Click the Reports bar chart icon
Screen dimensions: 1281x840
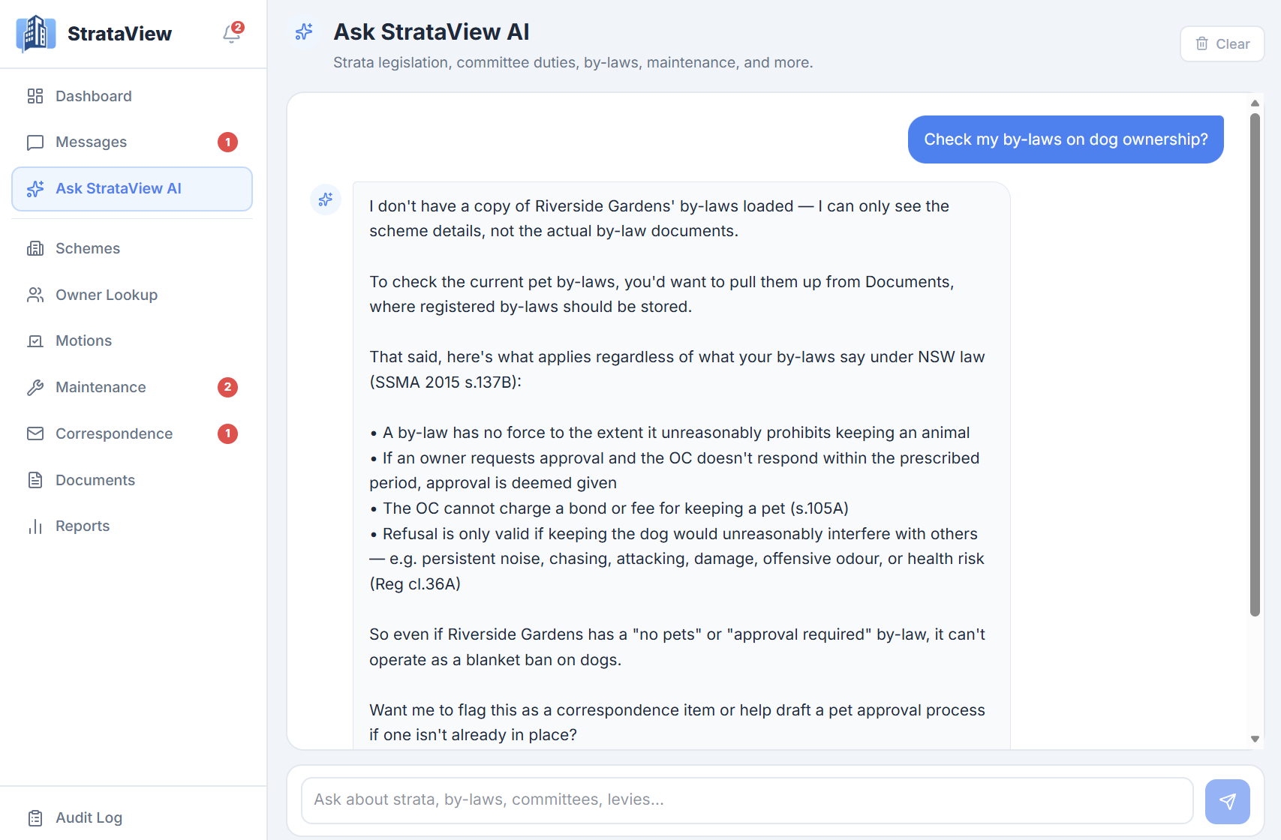(35, 526)
